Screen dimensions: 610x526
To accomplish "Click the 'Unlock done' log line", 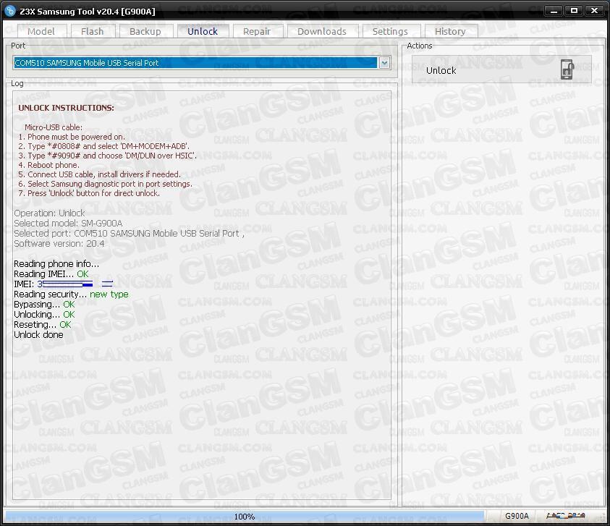I will (38, 334).
